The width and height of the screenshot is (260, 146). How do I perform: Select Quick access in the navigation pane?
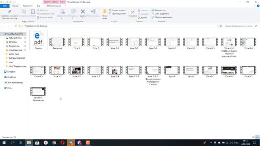pyautogui.click(x=13, y=34)
